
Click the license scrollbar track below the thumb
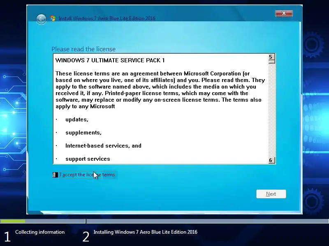click(x=272, y=110)
